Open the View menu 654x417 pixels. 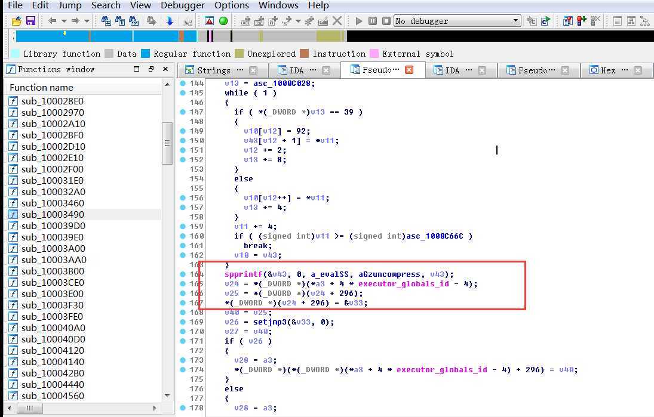tap(140, 5)
